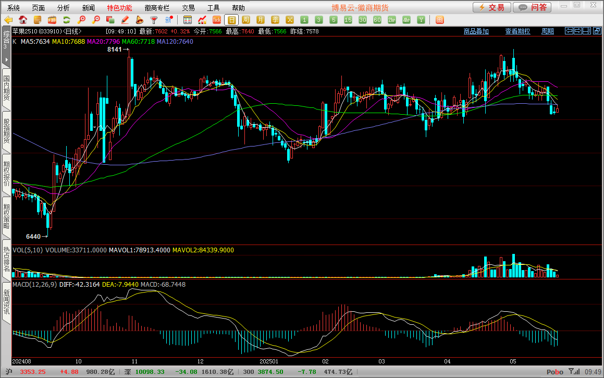This screenshot has height=378, width=604.
Task: Click the signal strength icon in status bar
Action: pyautogui.click(x=574, y=371)
